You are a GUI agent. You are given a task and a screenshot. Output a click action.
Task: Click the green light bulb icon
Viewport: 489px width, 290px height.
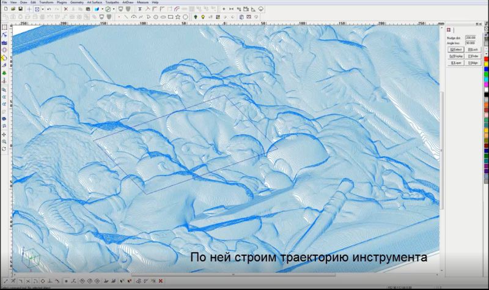(x=196, y=17)
